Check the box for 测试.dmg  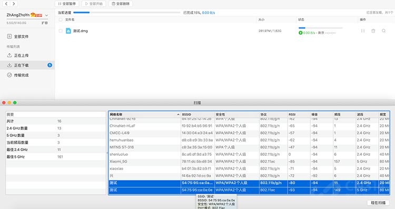pyautogui.click(x=61, y=31)
